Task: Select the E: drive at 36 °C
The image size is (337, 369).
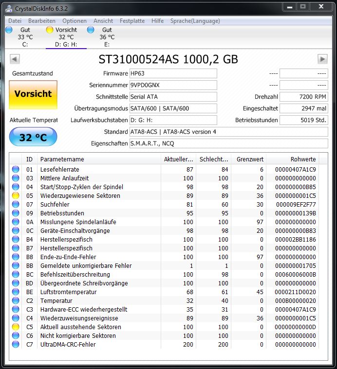Action: point(107,37)
